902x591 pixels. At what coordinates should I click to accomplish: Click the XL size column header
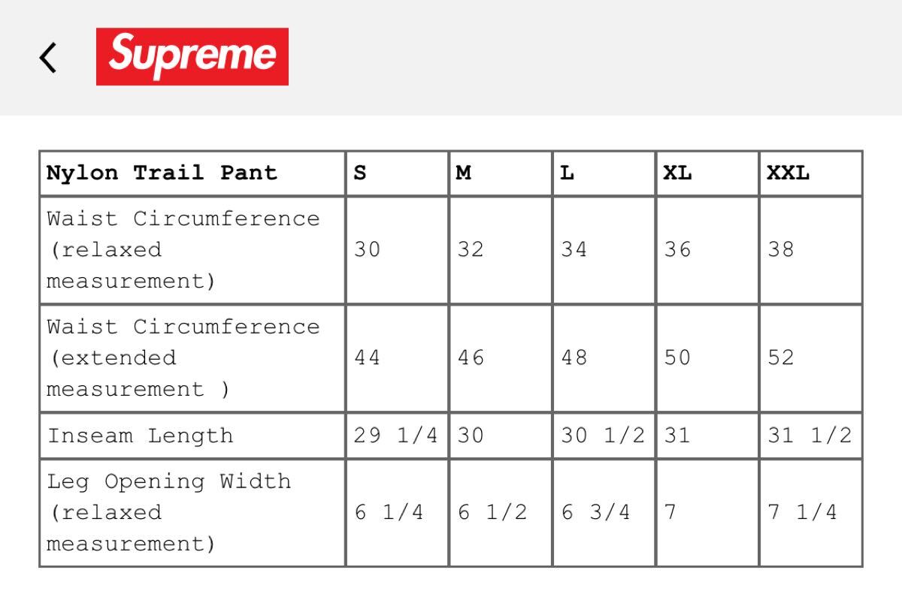pos(707,173)
